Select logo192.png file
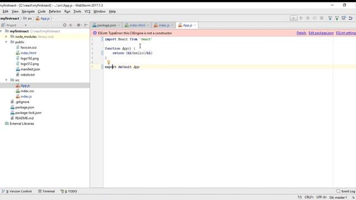 coord(29,58)
